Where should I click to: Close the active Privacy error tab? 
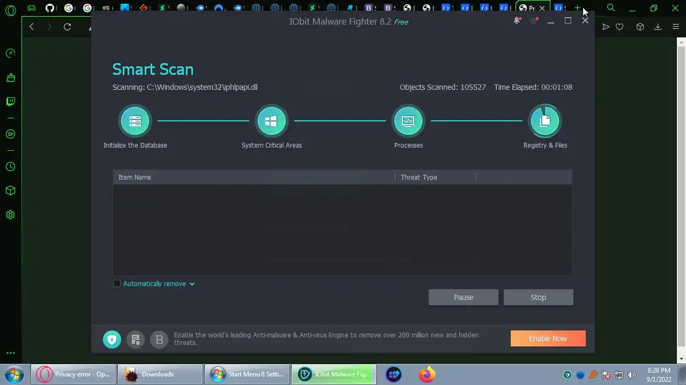[x=542, y=8]
